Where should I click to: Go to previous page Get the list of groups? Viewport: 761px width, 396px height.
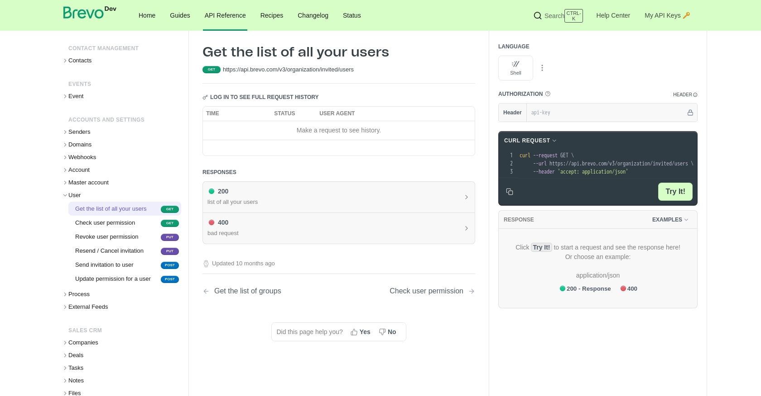(242, 291)
